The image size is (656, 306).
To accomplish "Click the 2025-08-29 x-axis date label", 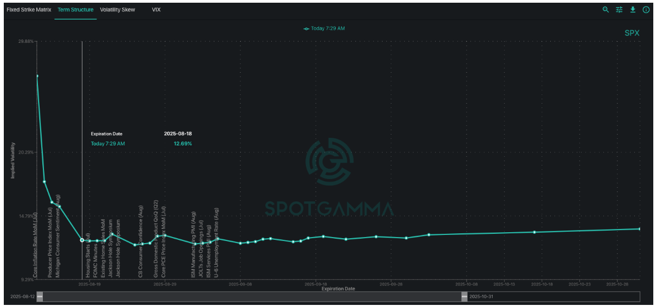I will click(165, 284).
